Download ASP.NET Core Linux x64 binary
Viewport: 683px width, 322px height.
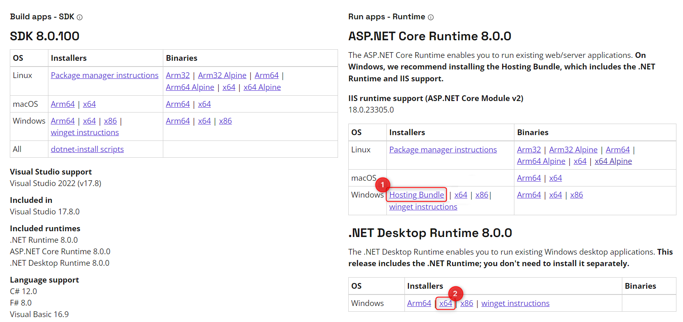(x=580, y=161)
